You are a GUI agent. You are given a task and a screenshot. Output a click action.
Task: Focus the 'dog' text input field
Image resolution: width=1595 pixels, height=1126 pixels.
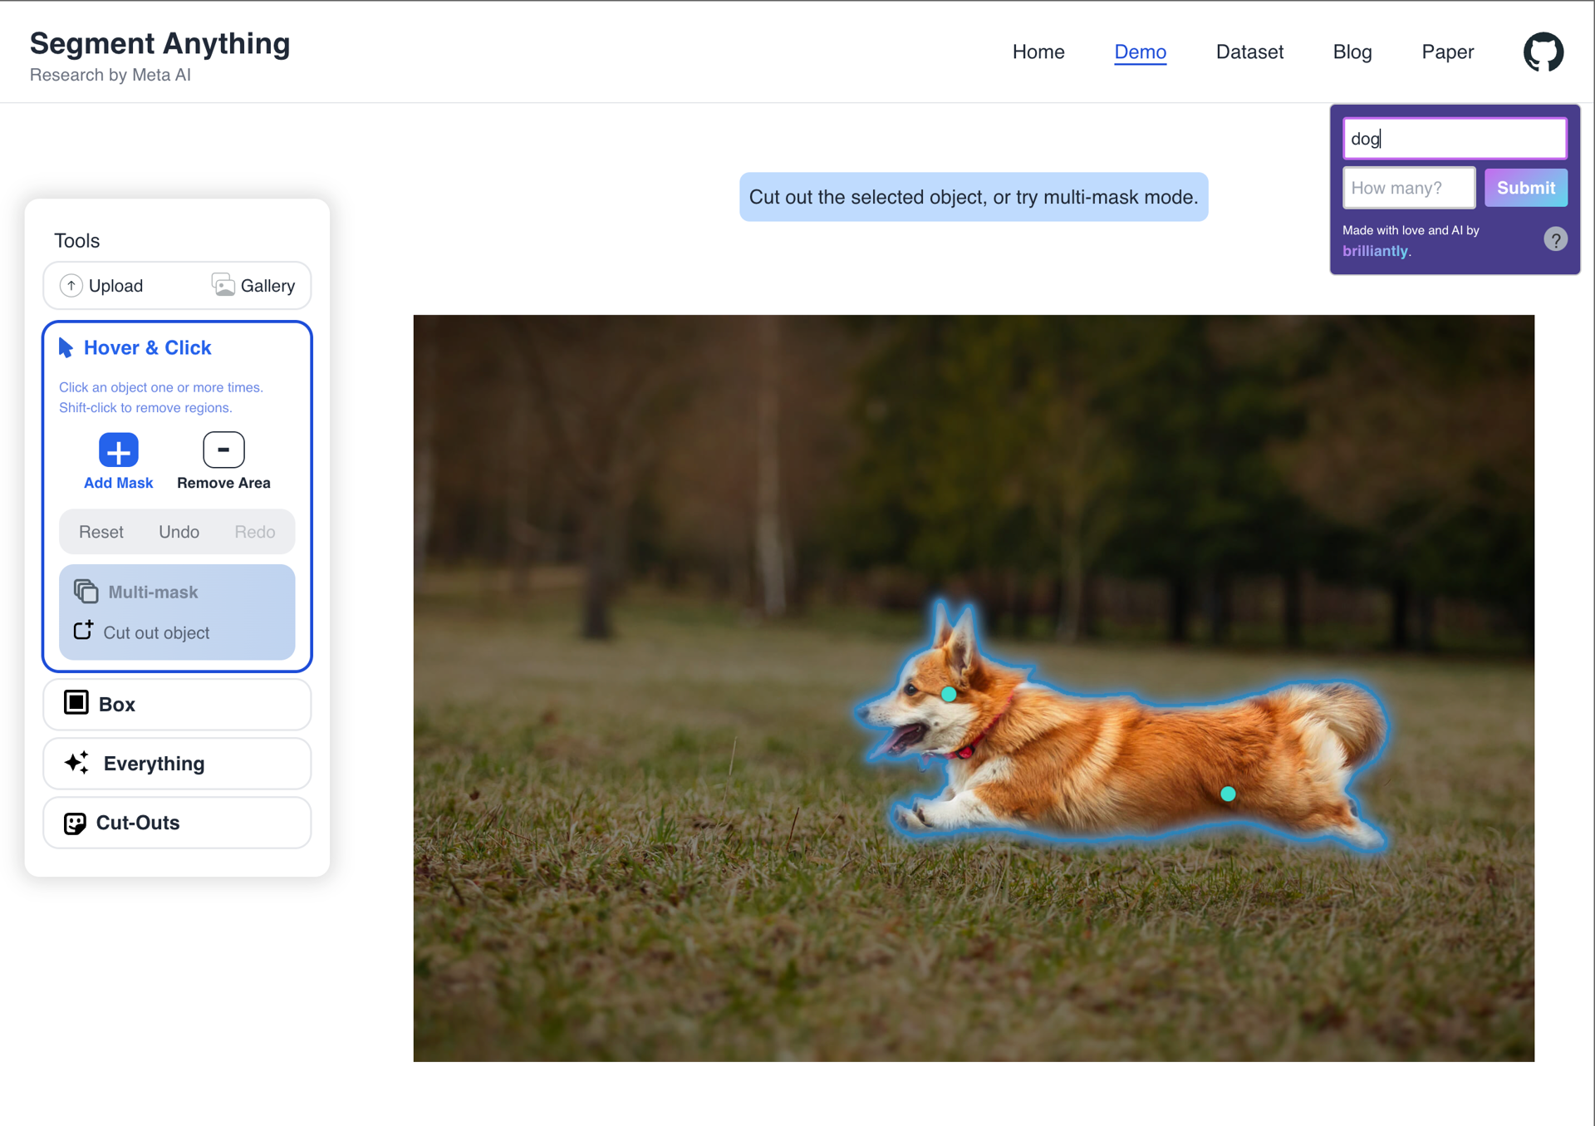(x=1455, y=138)
